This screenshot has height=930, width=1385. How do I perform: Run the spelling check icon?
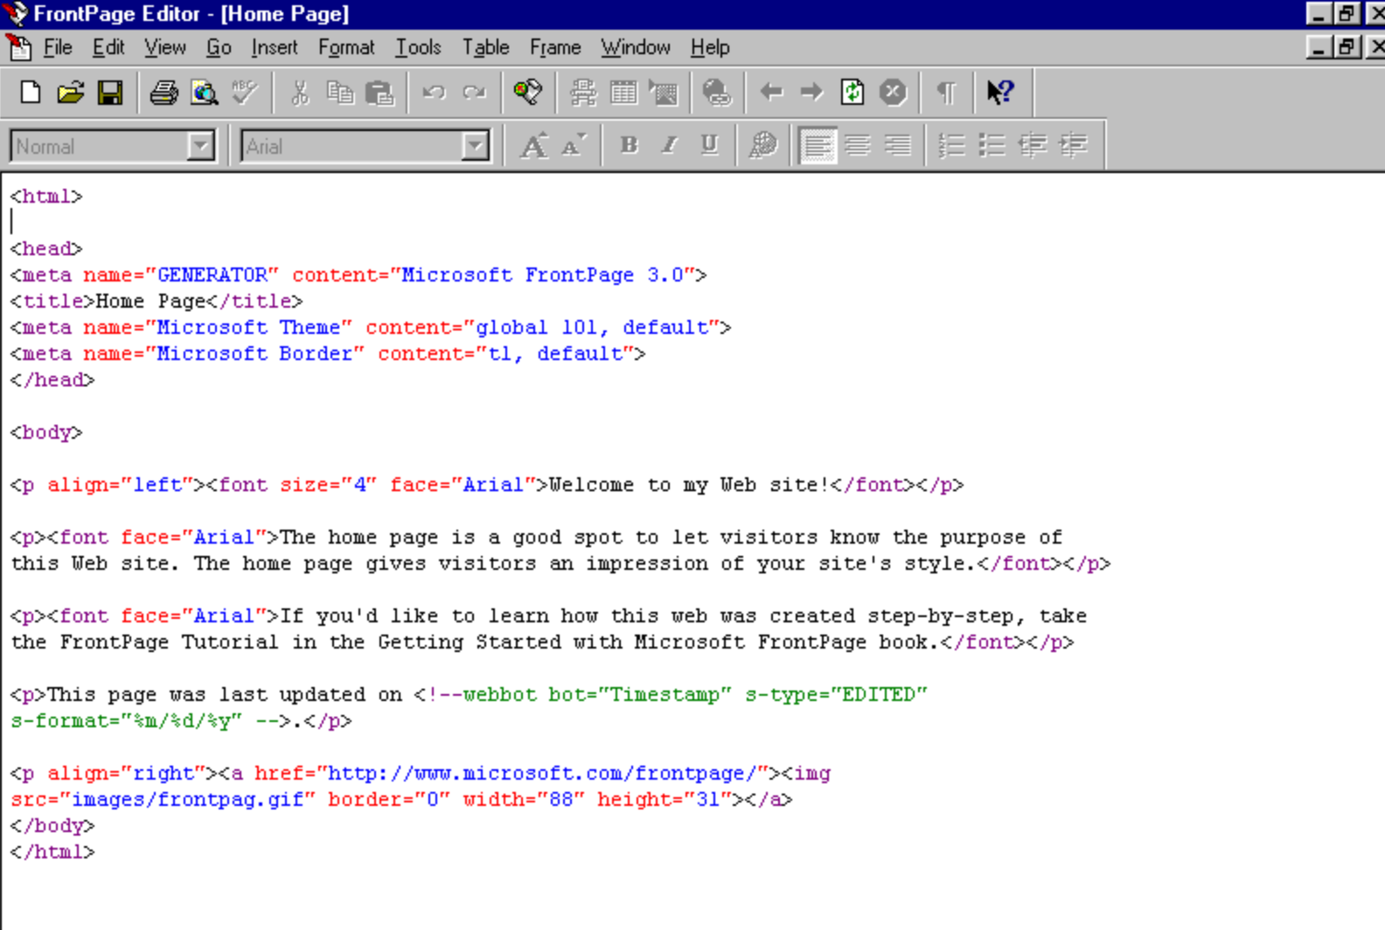point(244,92)
